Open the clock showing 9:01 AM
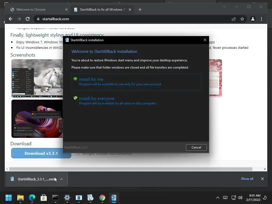Viewport: 272px width, 204px height. pos(253,198)
